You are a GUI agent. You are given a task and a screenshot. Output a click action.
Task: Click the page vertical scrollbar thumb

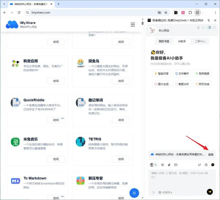pyautogui.click(x=142, y=23)
